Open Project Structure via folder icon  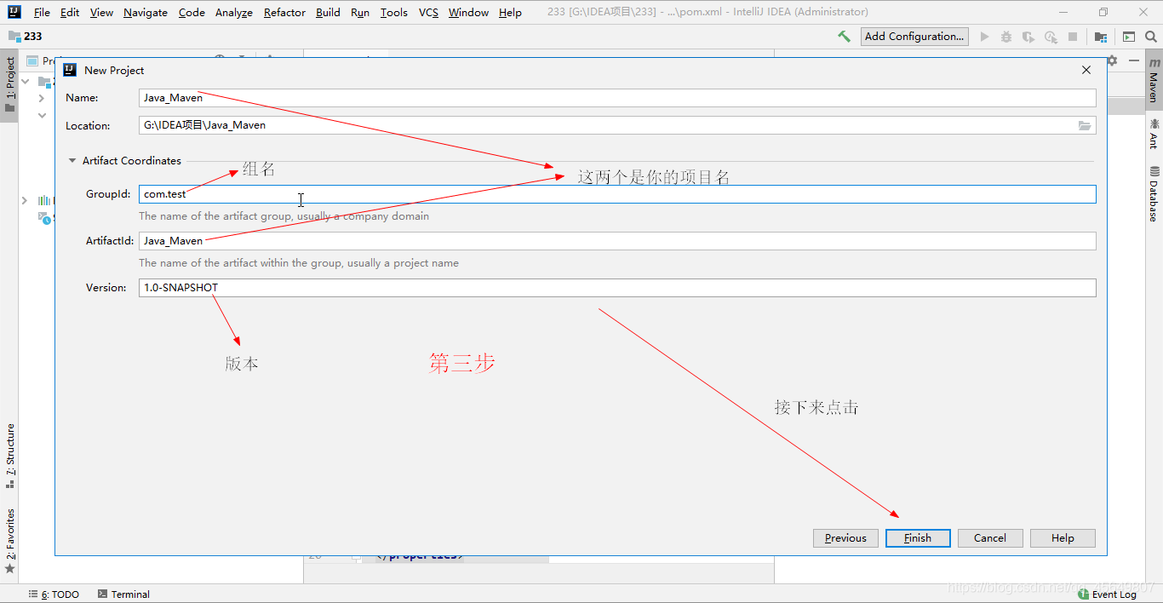point(1101,37)
